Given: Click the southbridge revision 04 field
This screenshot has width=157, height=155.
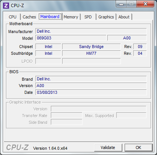Looking at the screenshot, I should click(140, 53).
